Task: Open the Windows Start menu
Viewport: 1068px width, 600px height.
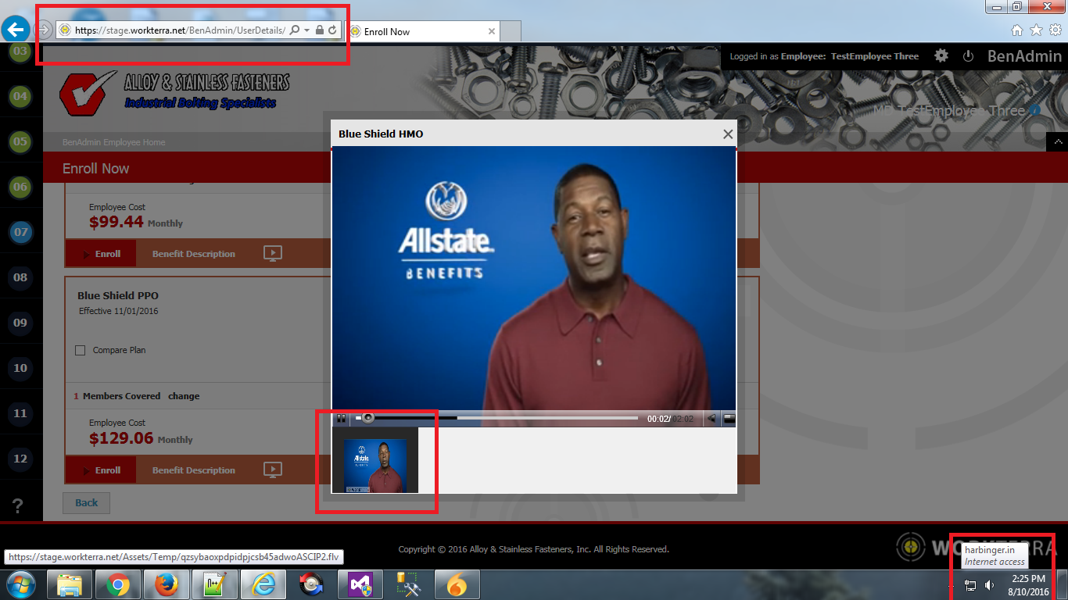Action: 20,584
